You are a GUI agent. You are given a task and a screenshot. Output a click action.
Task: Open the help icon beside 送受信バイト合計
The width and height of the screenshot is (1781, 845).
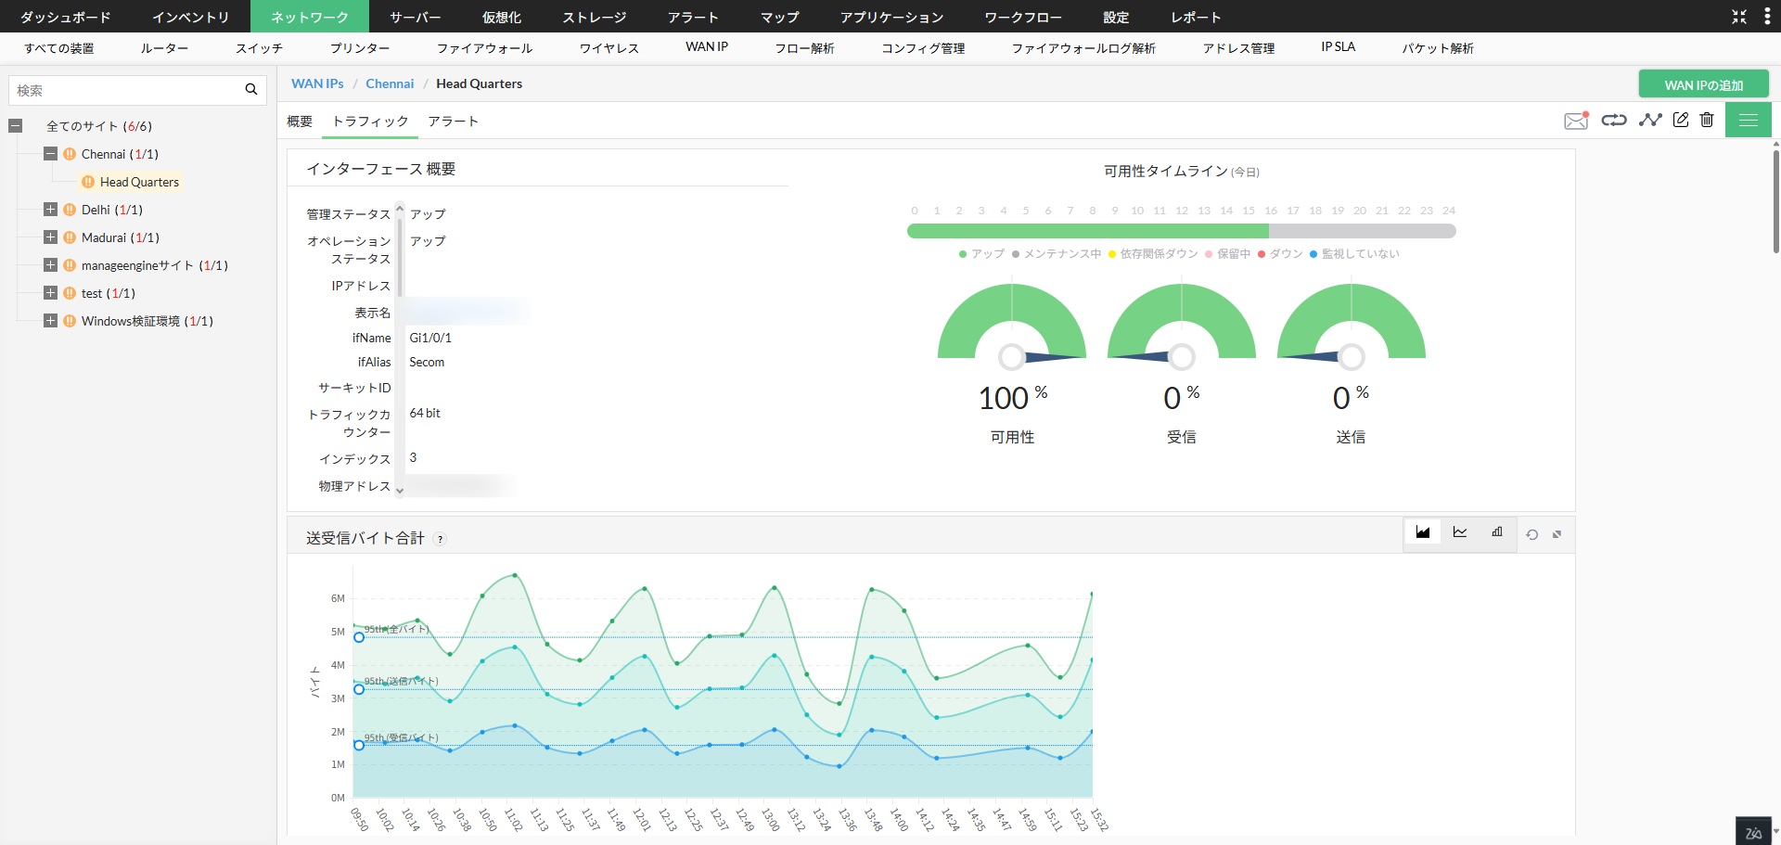pyautogui.click(x=440, y=539)
